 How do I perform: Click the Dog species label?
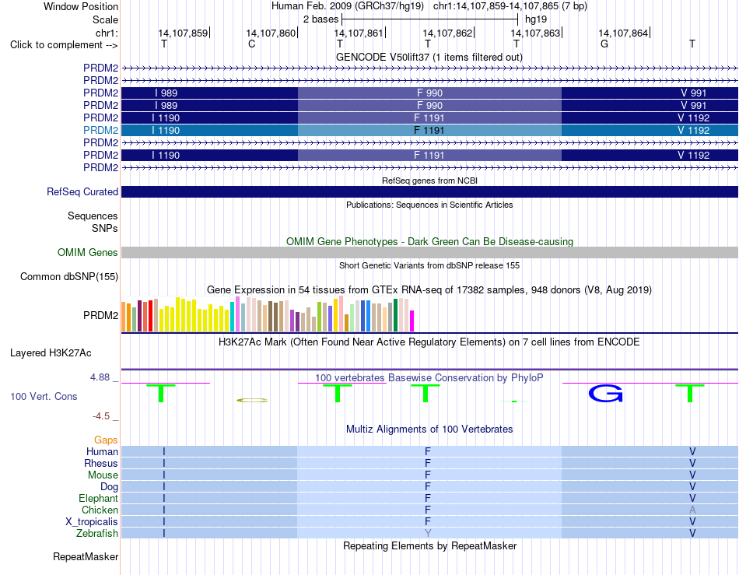click(110, 487)
